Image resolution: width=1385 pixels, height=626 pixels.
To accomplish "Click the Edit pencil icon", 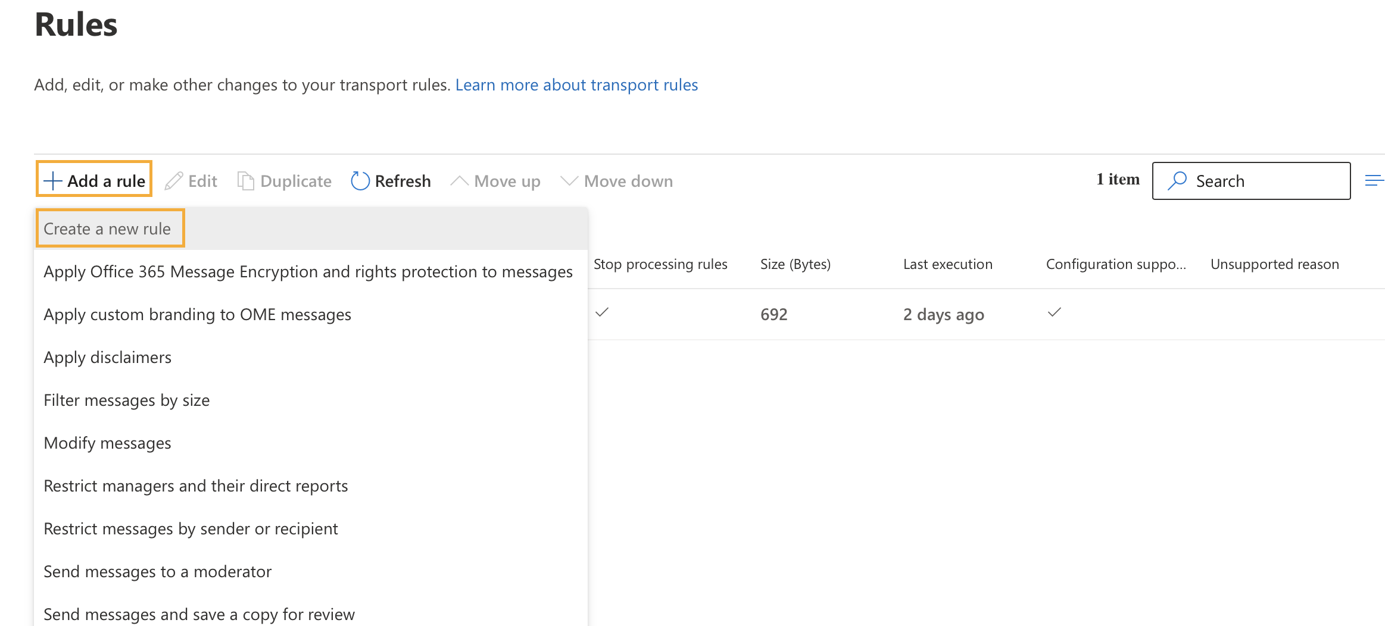I will tap(174, 181).
